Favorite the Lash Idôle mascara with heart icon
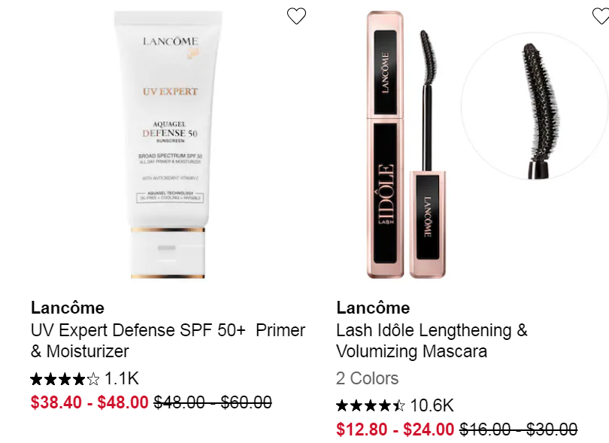The width and height of the screenshot is (609, 443). pos(601,16)
